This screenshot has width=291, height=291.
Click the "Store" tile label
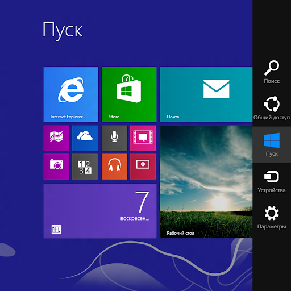pyautogui.click(x=114, y=117)
